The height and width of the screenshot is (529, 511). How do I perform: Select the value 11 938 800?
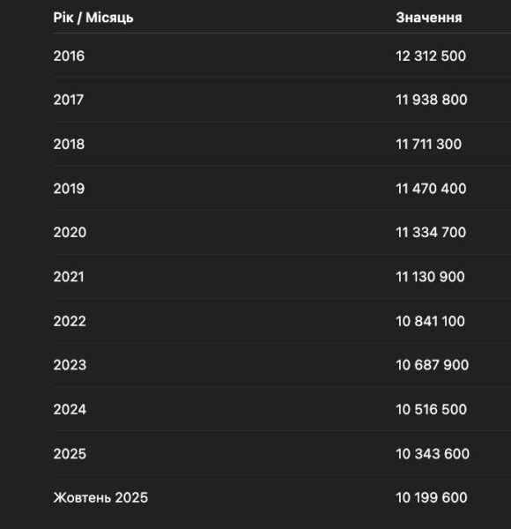point(432,100)
